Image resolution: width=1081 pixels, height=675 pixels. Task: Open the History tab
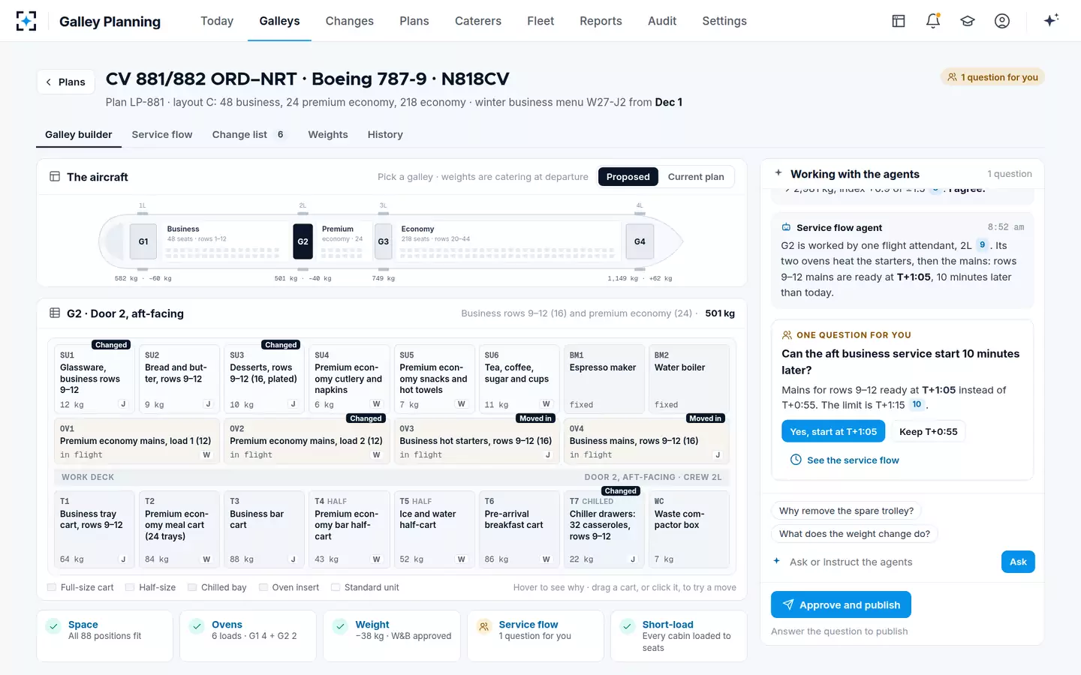385,135
